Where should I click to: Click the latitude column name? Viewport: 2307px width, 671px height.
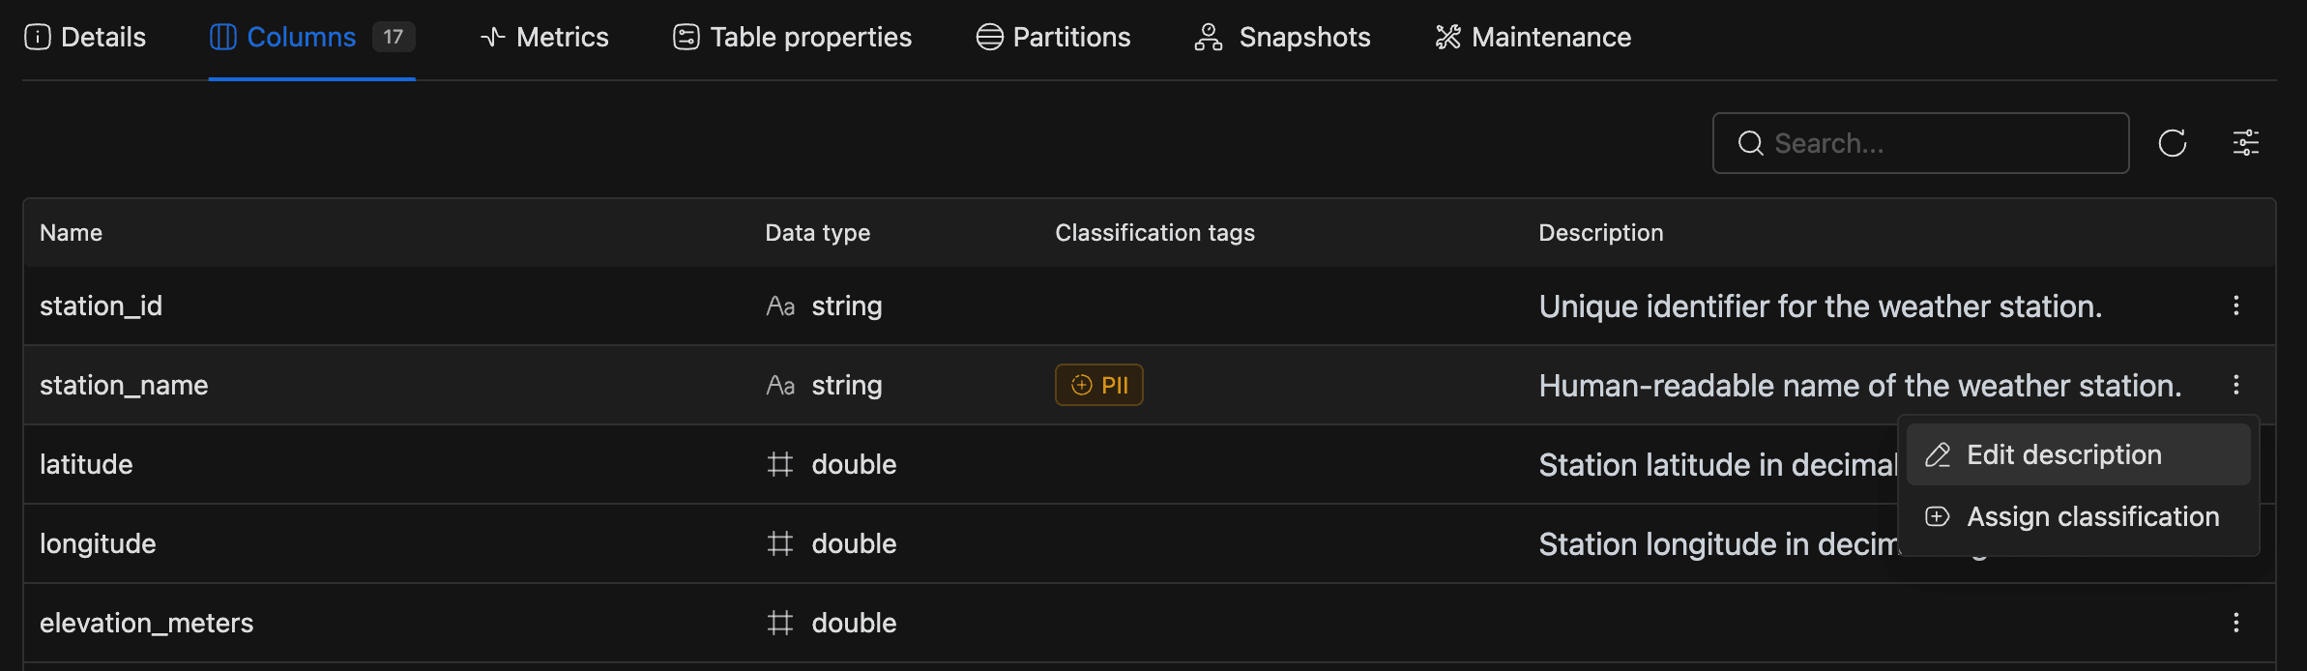point(86,464)
